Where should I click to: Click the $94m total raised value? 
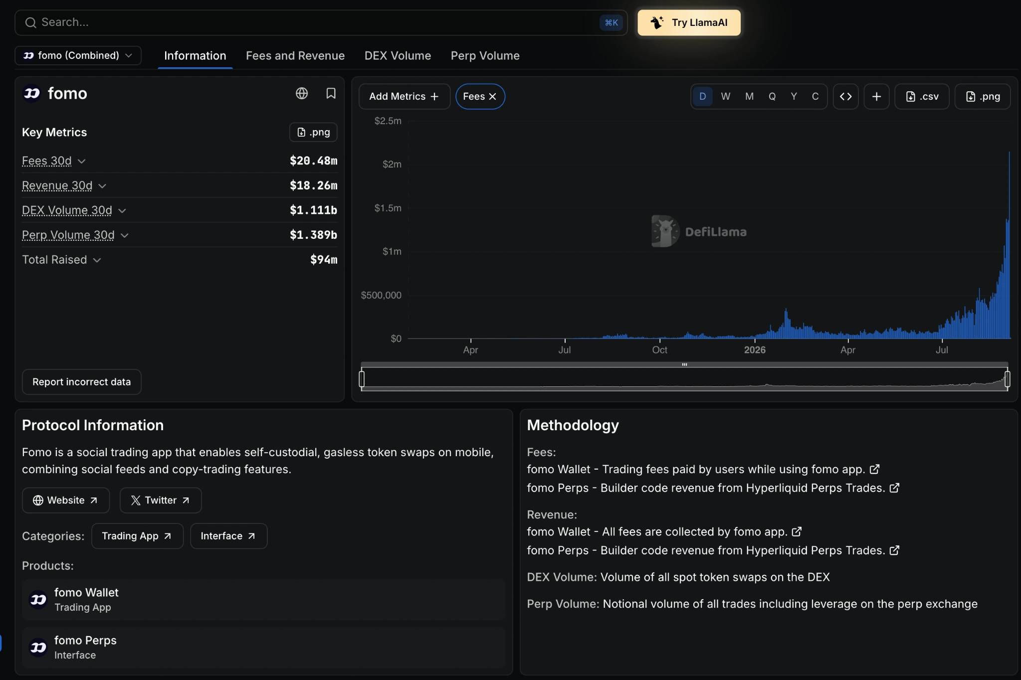(324, 260)
